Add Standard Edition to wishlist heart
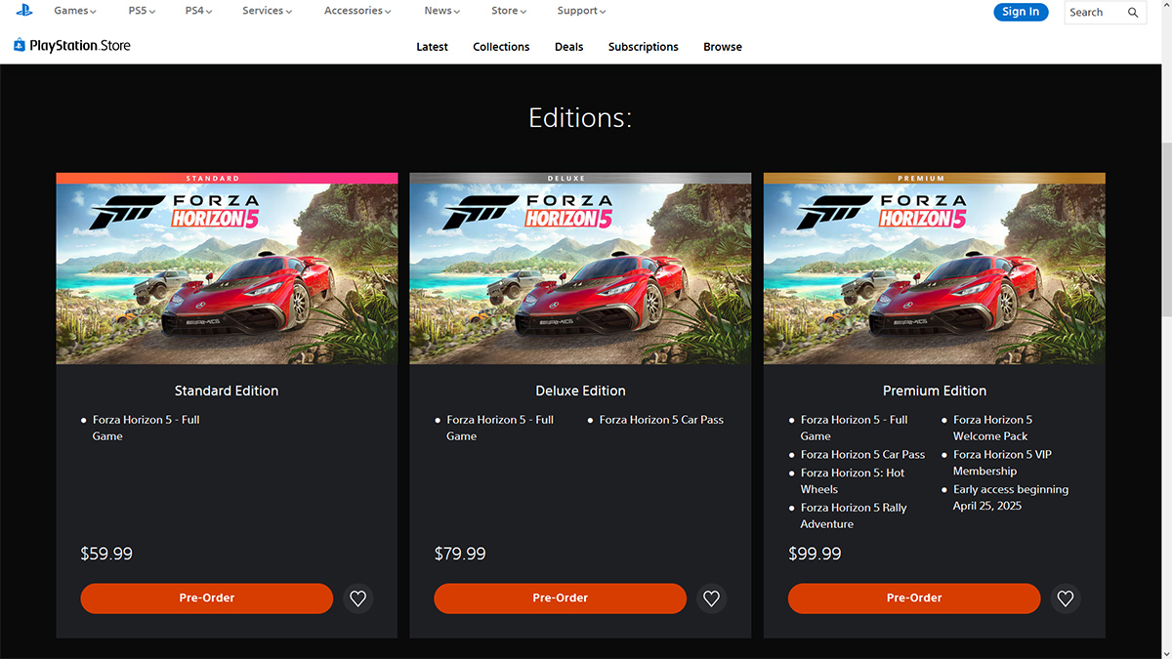This screenshot has height=659, width=1172. point(357,598)
